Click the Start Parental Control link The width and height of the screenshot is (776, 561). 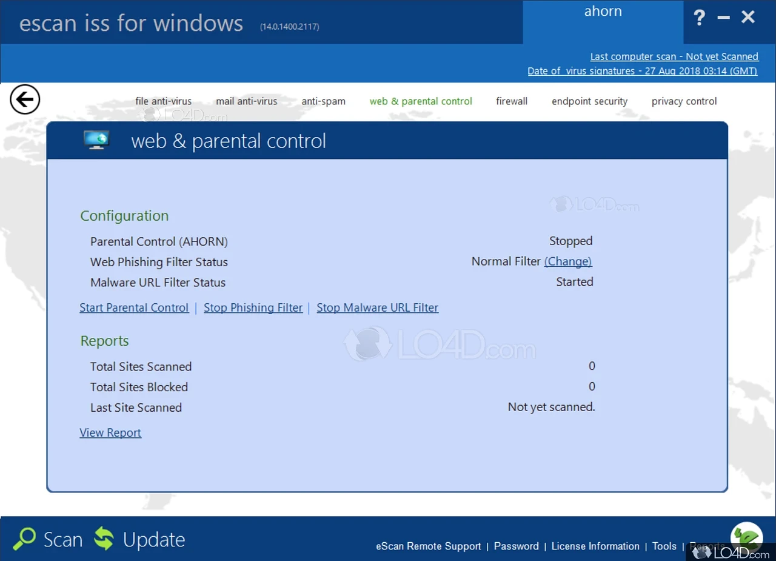[134, 307]
